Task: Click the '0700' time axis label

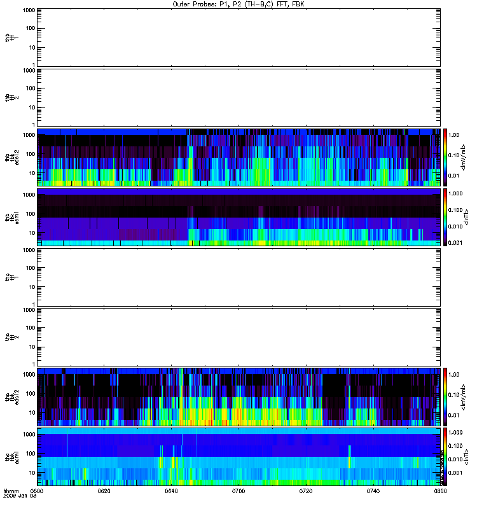Action: pos(238,491)
